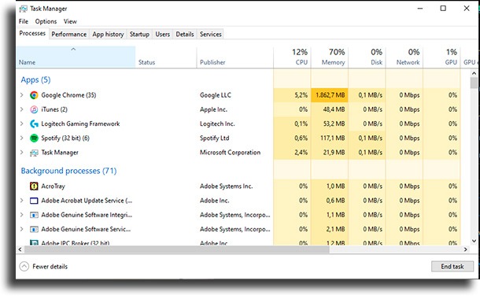Expand the Task Manager process entry

coord(22,153)
